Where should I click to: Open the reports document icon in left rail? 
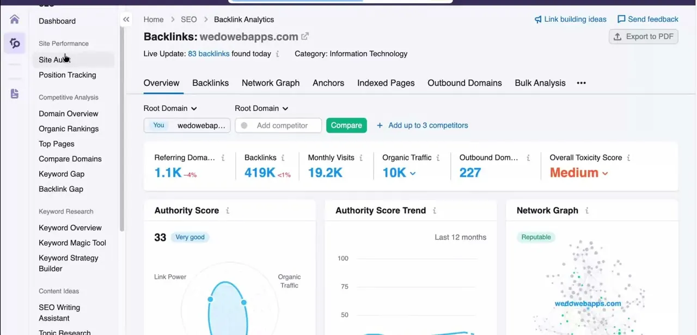[15, 94]
